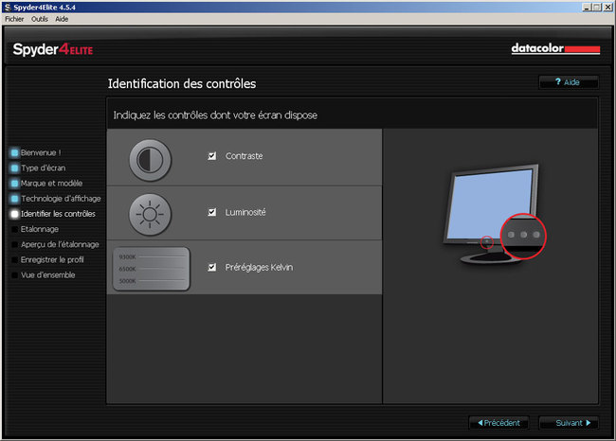The width and height of the screenshot is (616, 441).
Task: Click the Identifier les contrôles step indicator
Action: click(x=14, y=214)
